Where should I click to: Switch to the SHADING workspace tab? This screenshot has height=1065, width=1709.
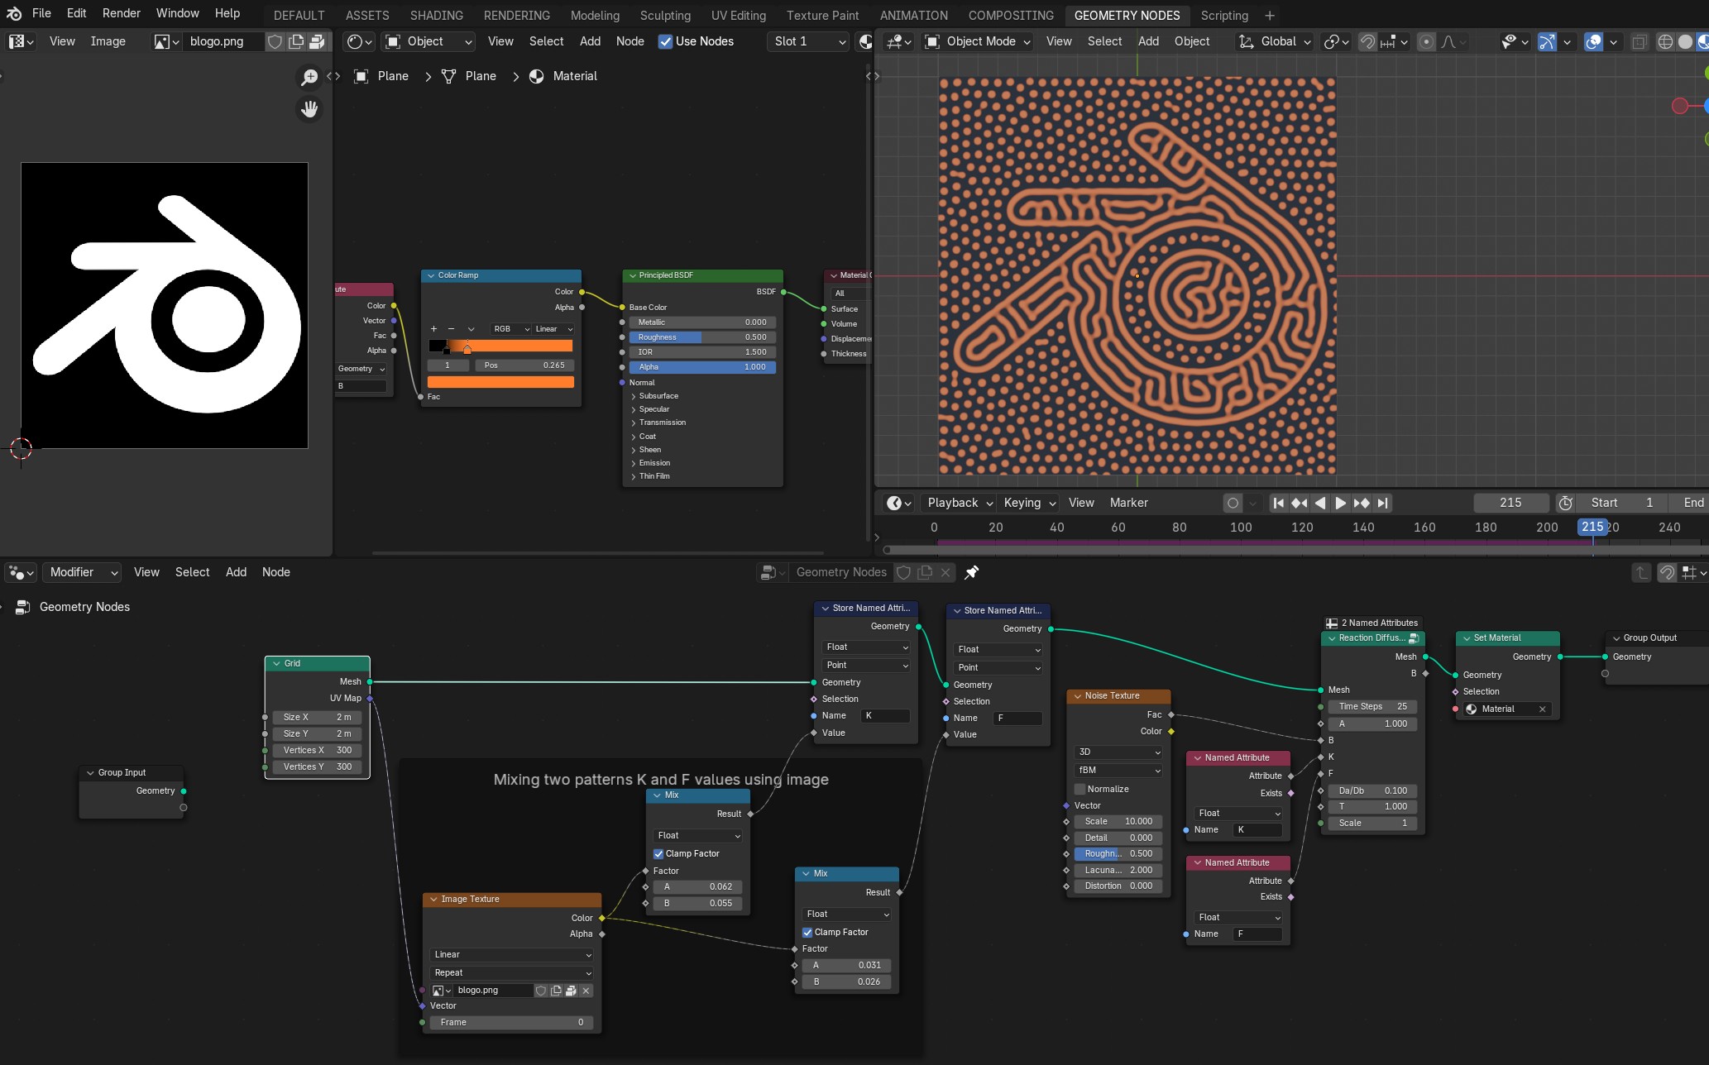(x=436, y=15)
